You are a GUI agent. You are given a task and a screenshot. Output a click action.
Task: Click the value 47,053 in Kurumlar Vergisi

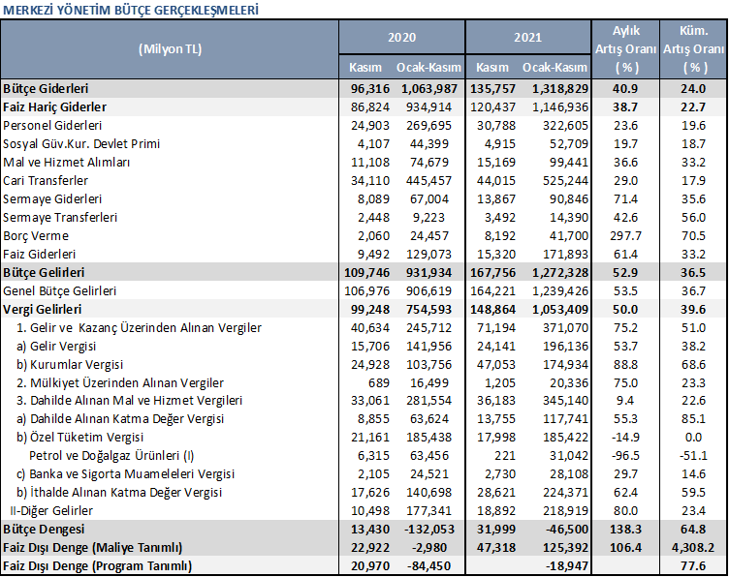496,365
